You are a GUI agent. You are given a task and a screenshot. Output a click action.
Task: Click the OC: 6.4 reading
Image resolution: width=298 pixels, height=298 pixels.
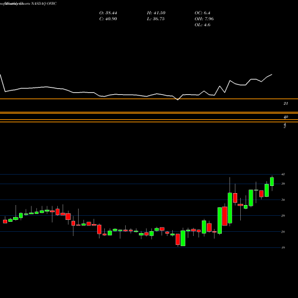tap(202, 13)
